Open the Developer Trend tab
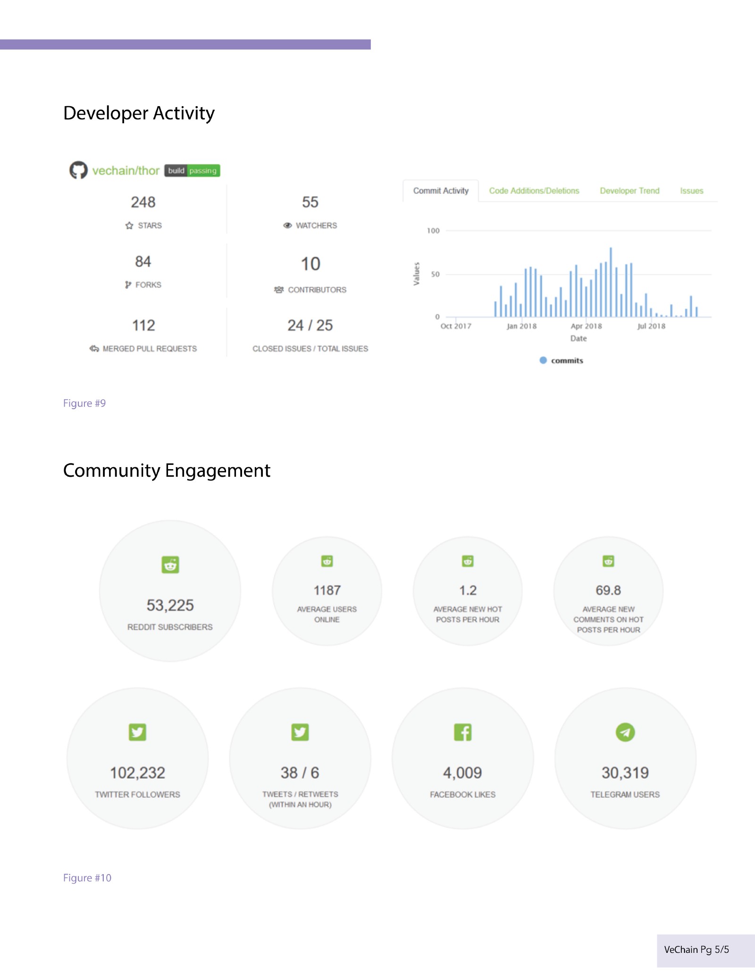Viewport: 755px width, 977px height. [629, 191]
